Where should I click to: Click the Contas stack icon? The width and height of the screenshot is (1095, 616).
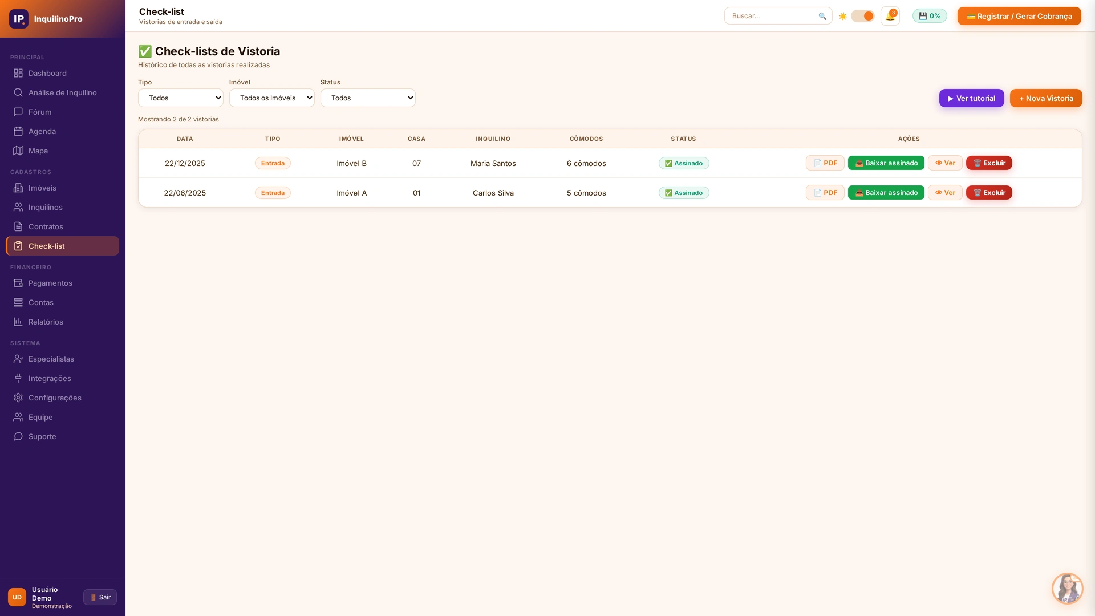[18, 302]
